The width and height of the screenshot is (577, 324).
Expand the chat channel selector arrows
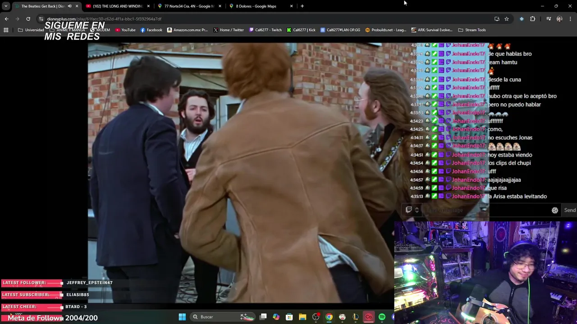[x=417, y=210]
